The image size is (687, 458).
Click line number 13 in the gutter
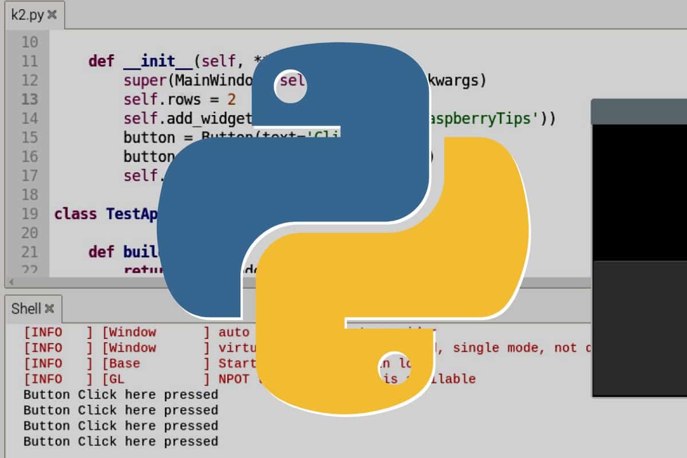pyautogui.click(x=29, y=99)
